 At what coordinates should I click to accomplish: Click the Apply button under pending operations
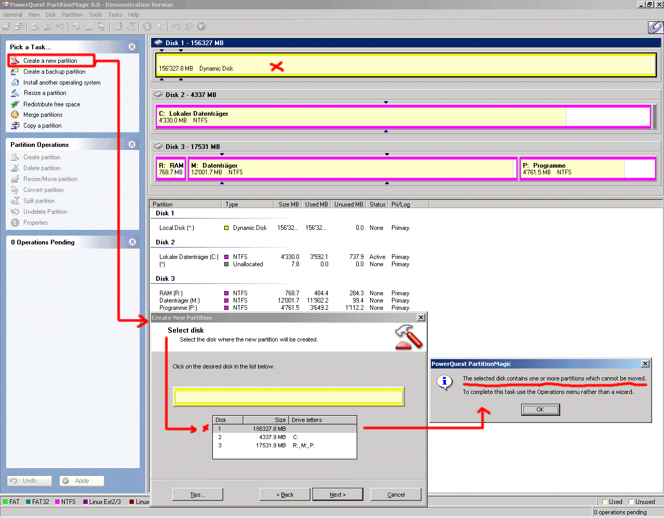click(x=82, y=481)
